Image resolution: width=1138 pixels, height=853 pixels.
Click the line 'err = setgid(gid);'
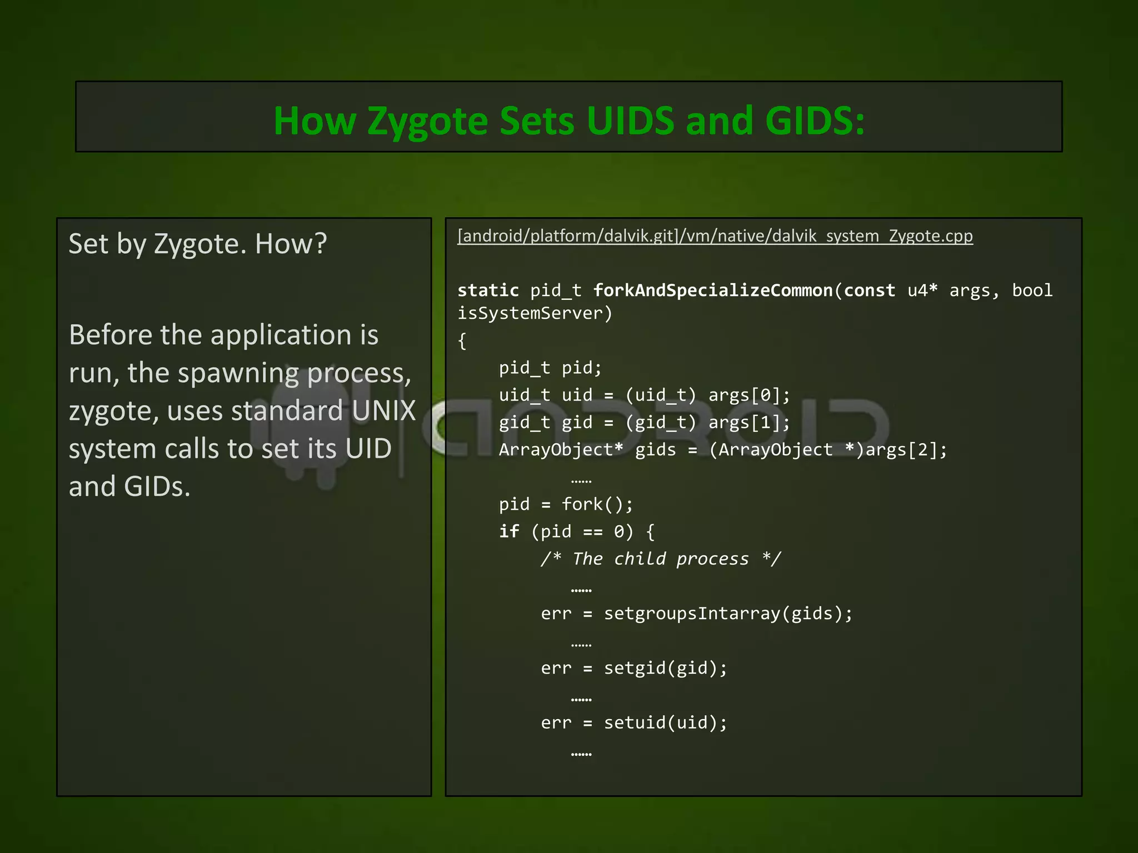coord(634,668)
